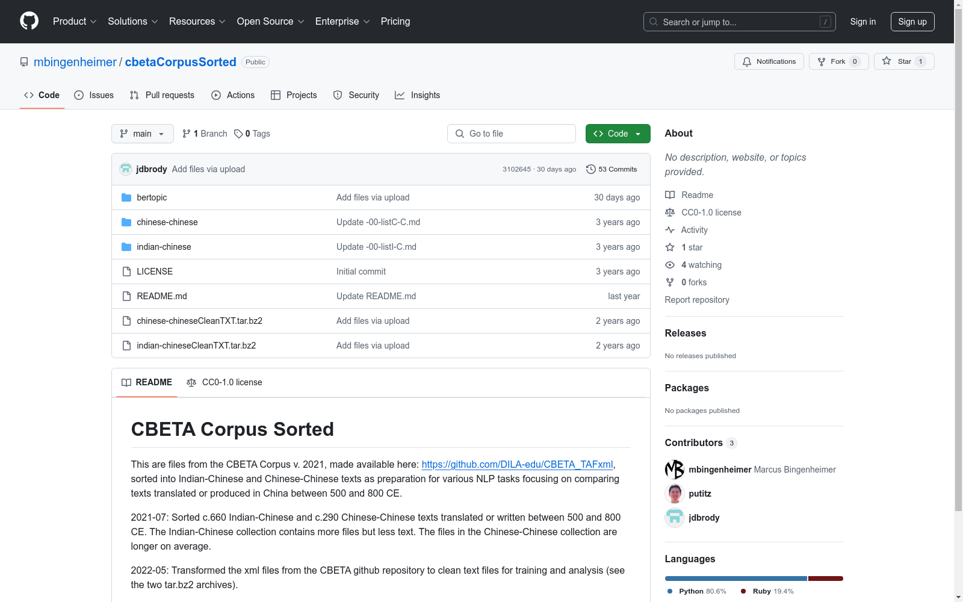Click the Python portion of language bar
Image resolution: width=963 pixels, height=602 pixels.
point(736,579)
